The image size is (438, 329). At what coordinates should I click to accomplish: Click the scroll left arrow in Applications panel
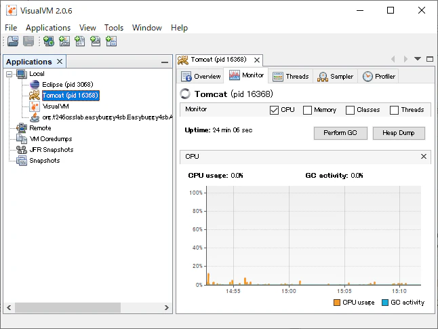[x=9, y=307]
